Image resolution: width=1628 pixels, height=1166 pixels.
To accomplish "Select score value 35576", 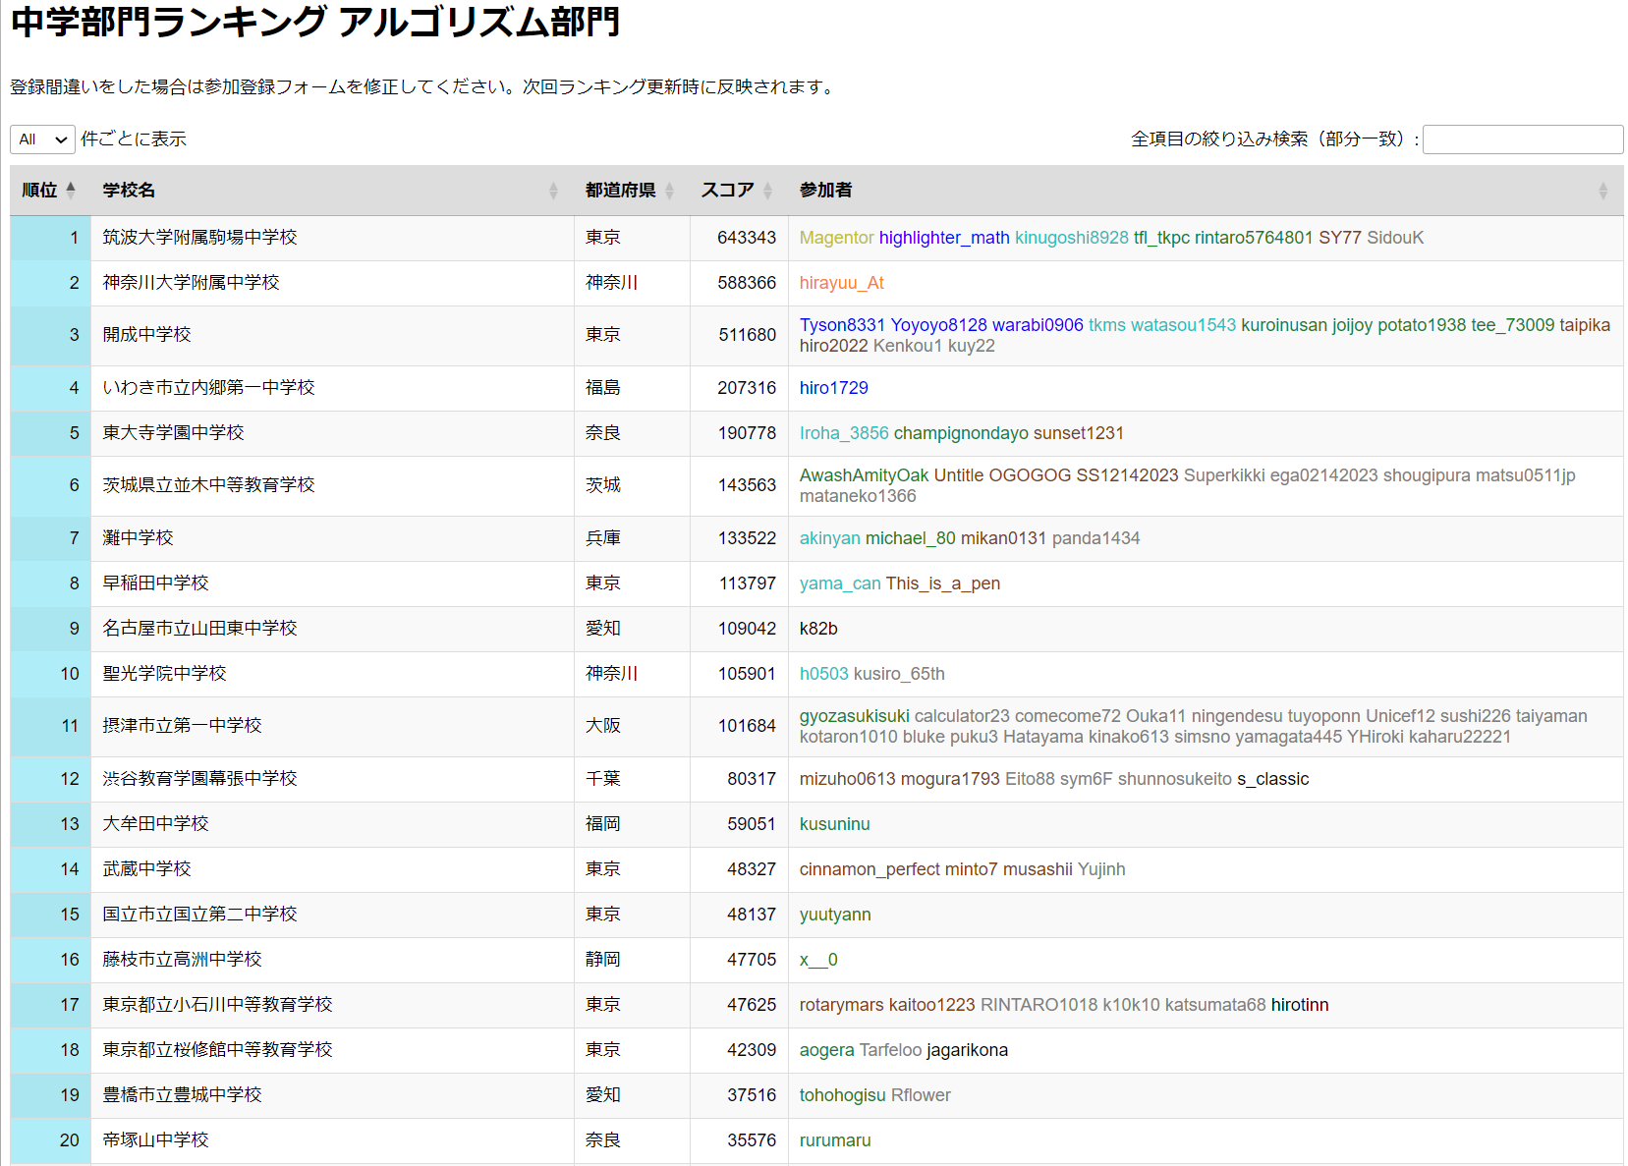I will click(752, 1140).
